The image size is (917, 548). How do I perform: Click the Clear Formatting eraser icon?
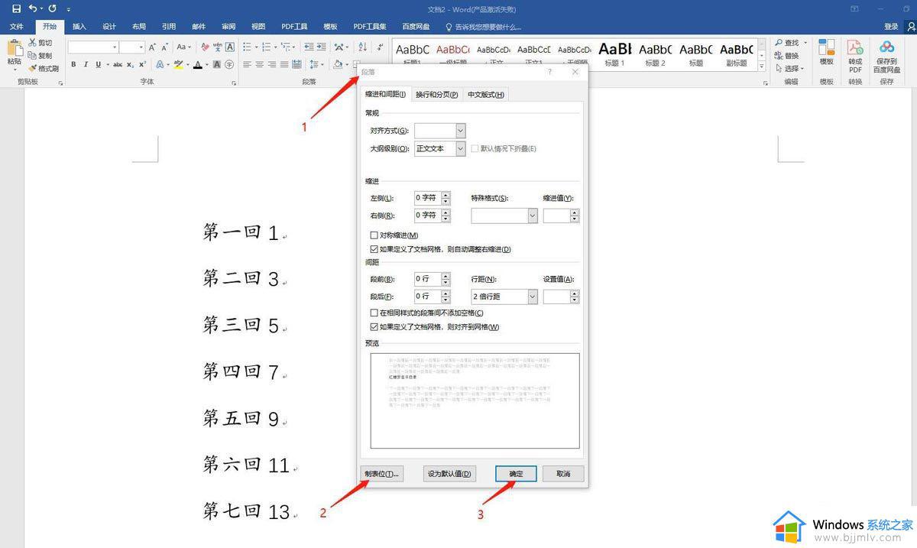point(205,47)
